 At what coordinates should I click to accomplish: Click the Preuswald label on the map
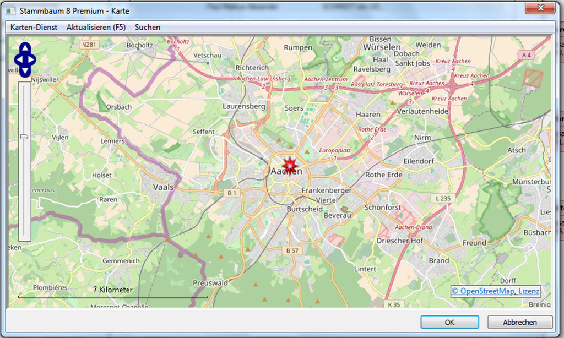coord(210,283)
